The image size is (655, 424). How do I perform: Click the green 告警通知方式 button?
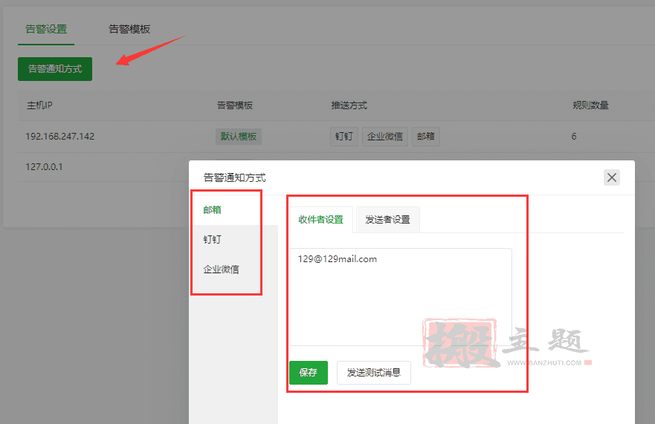point(55,69)
